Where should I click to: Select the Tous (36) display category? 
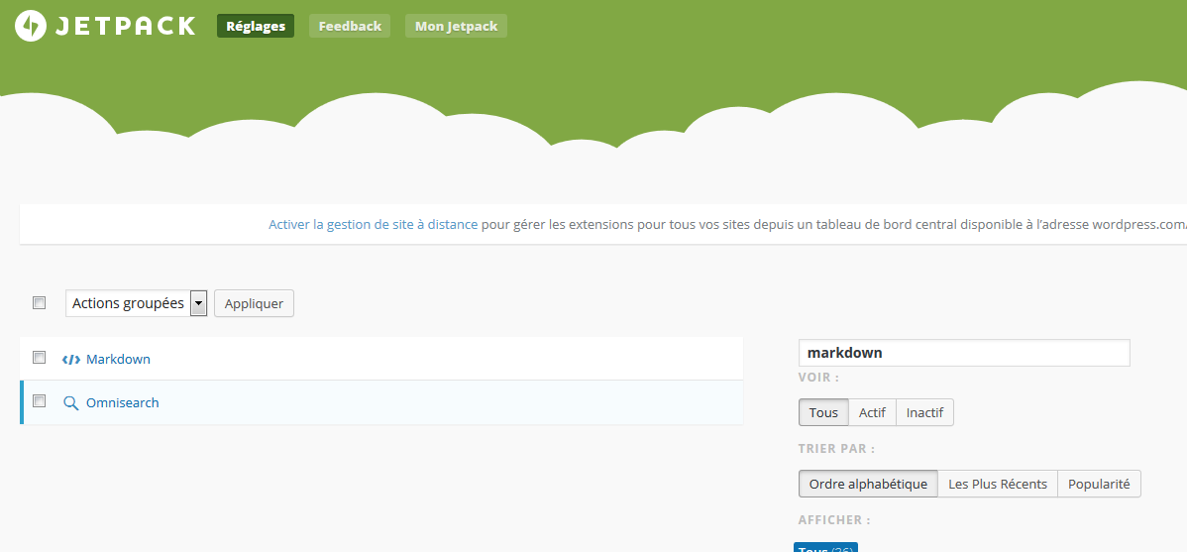826,547
